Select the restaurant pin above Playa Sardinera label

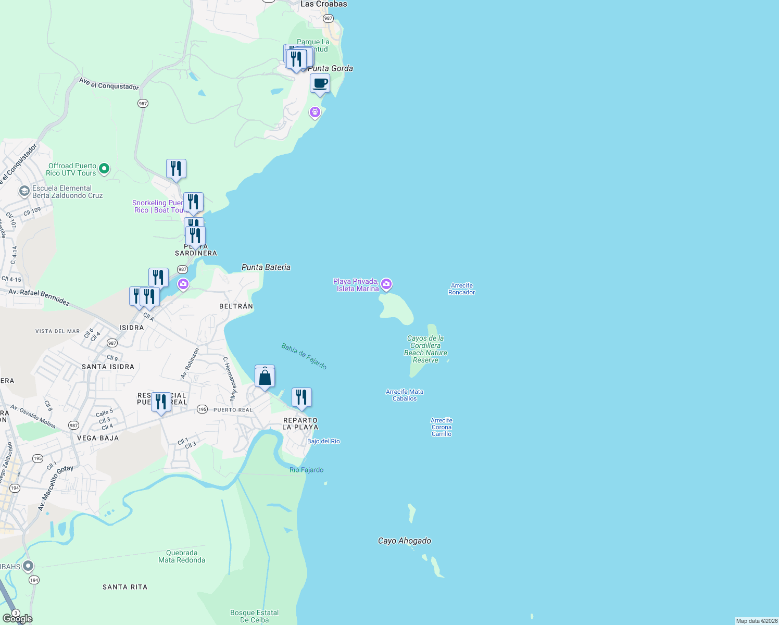point(195,234)
